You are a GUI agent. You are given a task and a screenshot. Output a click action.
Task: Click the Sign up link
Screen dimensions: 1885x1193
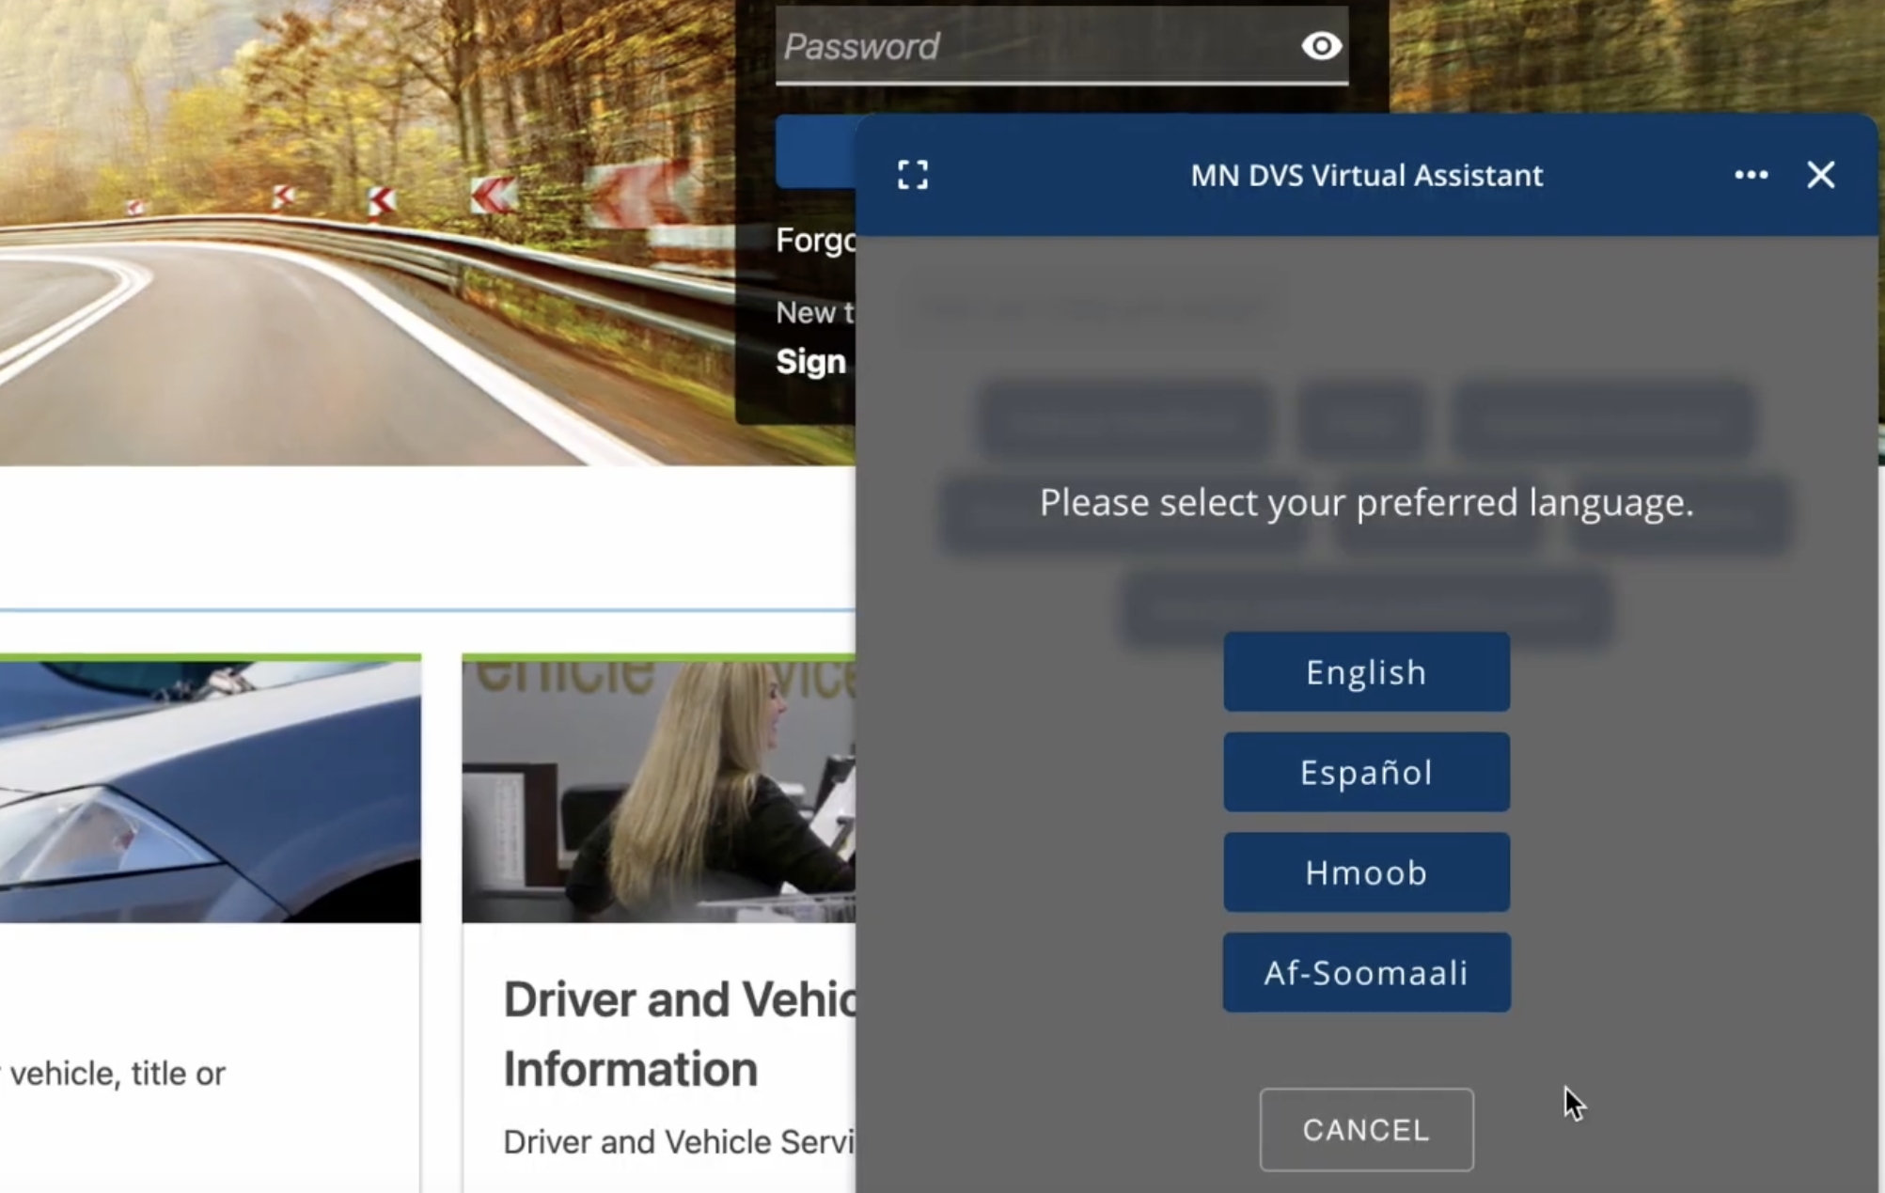(810, 362)
